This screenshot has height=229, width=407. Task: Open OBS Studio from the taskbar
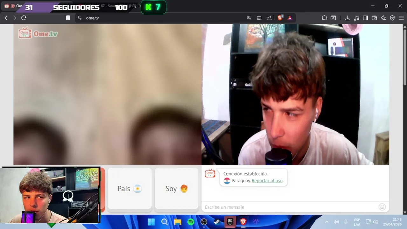point(204,222)
